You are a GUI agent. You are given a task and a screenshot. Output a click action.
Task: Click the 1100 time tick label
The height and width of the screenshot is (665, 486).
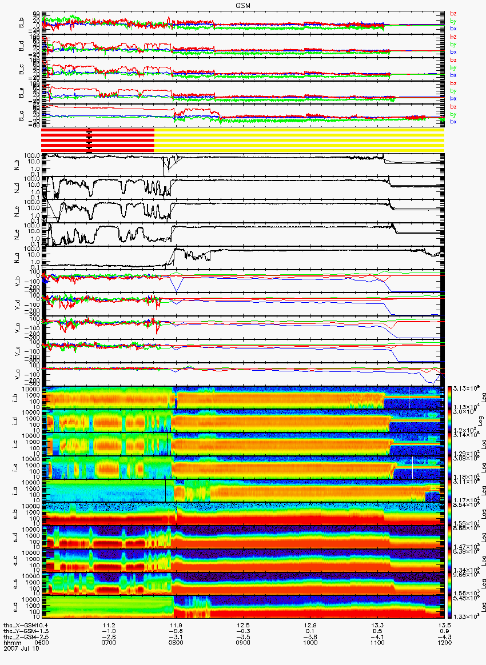tap(377, 643)
